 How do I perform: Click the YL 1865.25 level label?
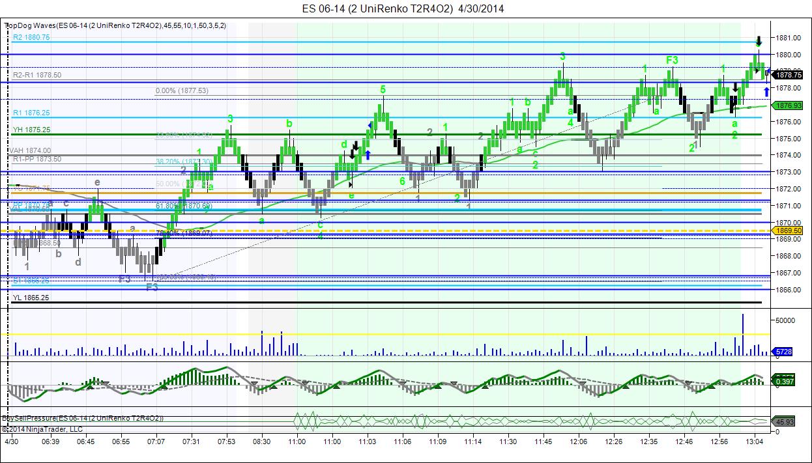(31, 297)
